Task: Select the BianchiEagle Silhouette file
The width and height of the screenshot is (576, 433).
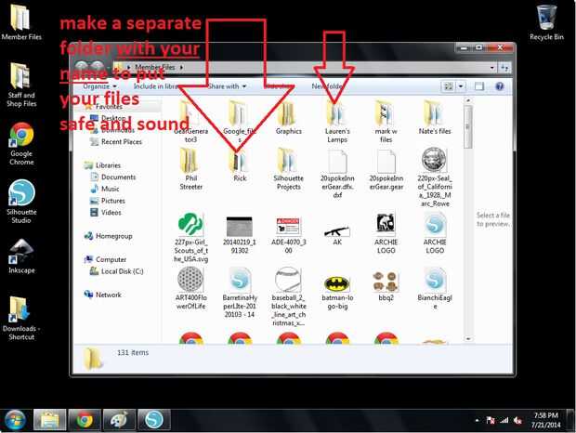Action: [435, 288]
